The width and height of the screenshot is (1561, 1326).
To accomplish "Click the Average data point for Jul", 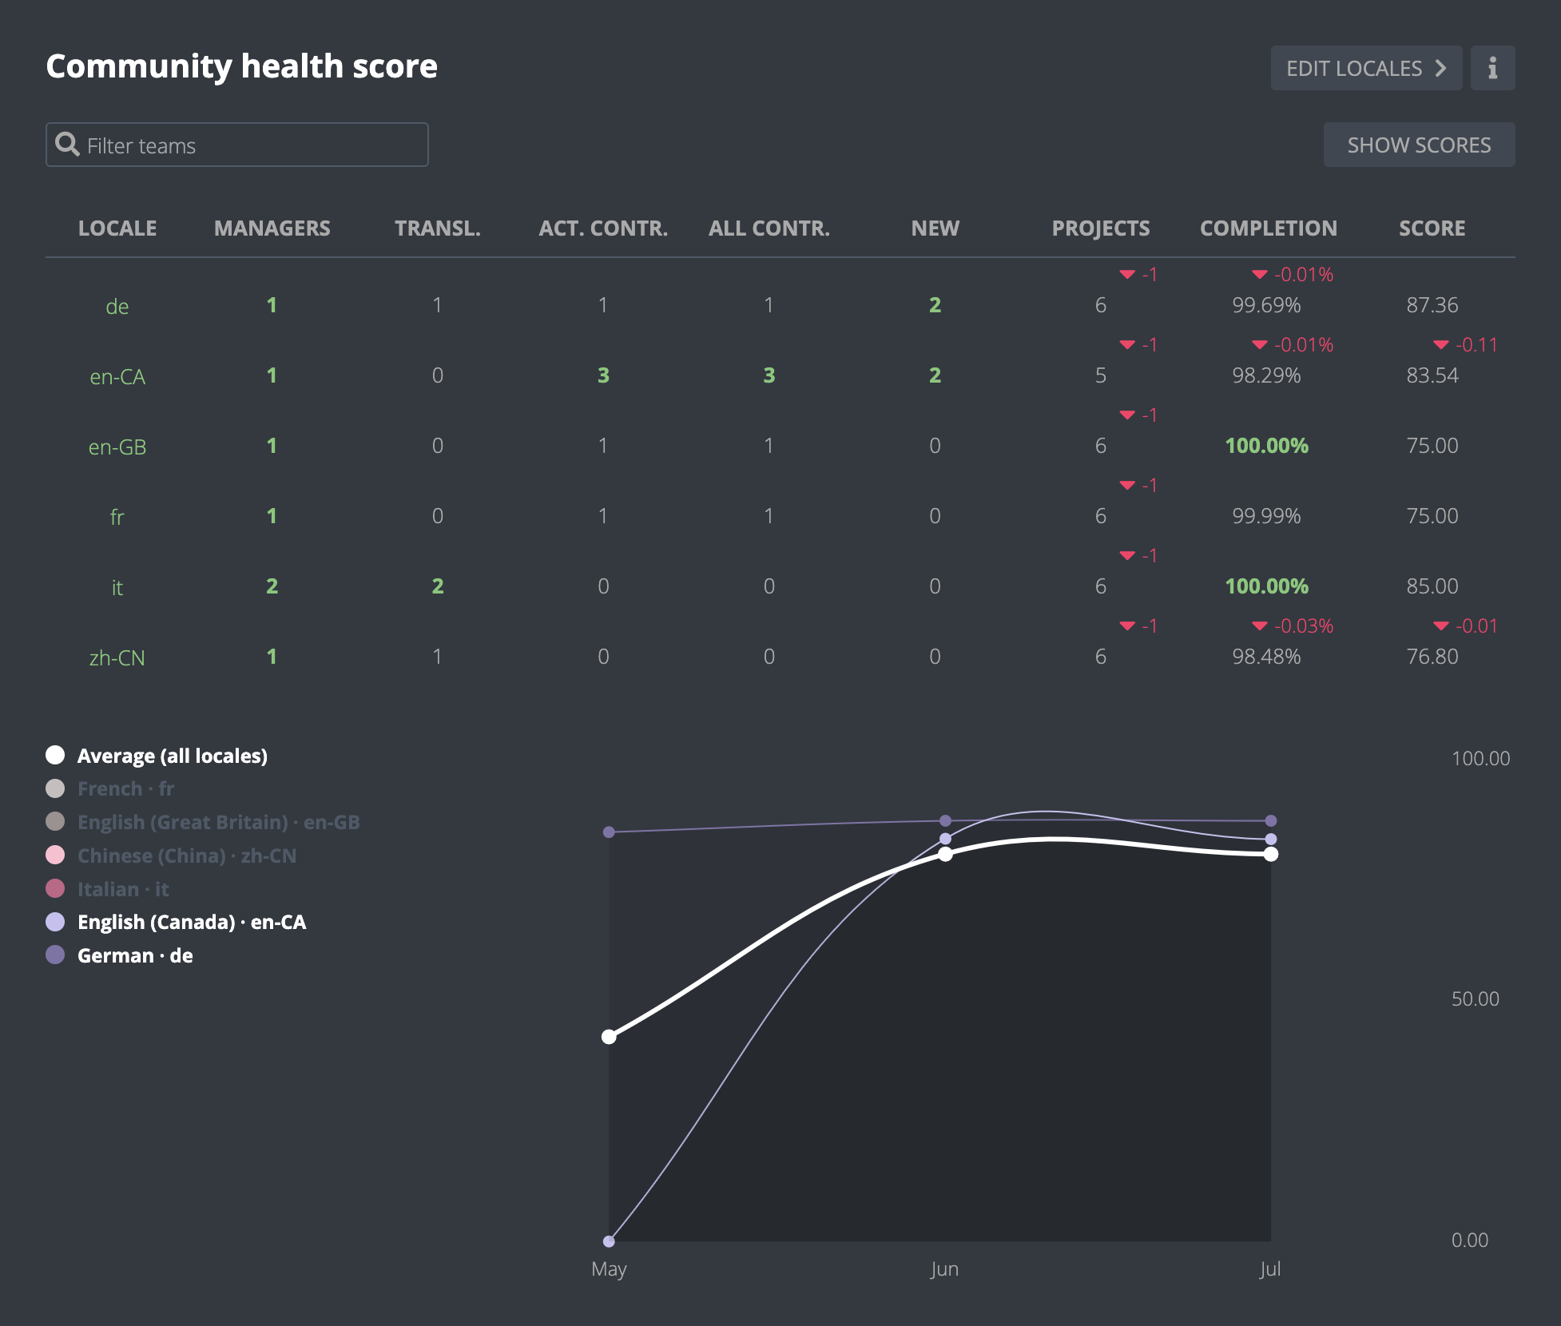I will click(x=1271, y=855).
